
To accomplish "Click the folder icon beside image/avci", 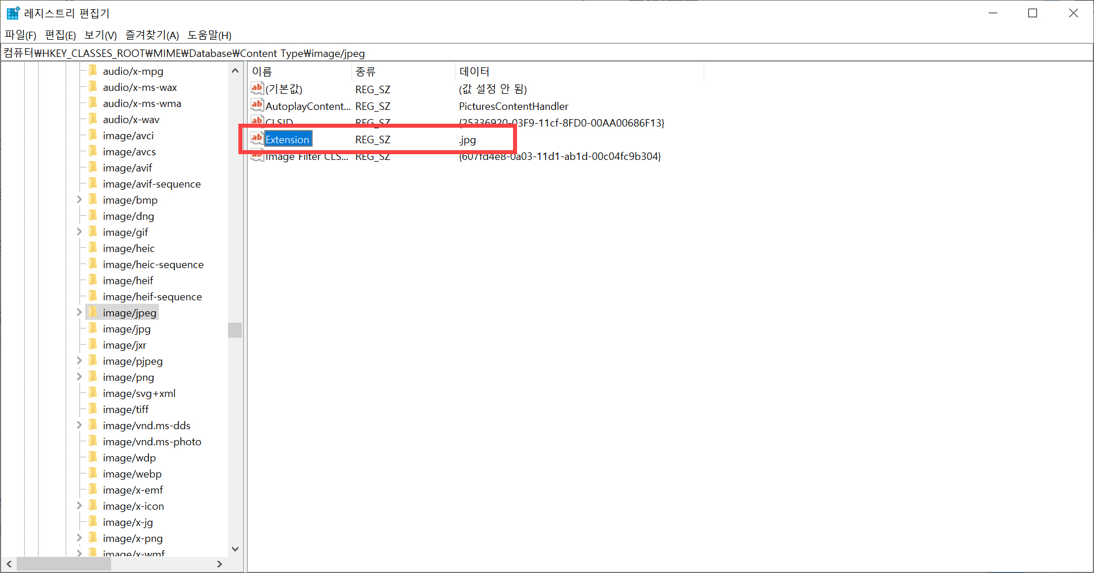I will pos(93,135).
